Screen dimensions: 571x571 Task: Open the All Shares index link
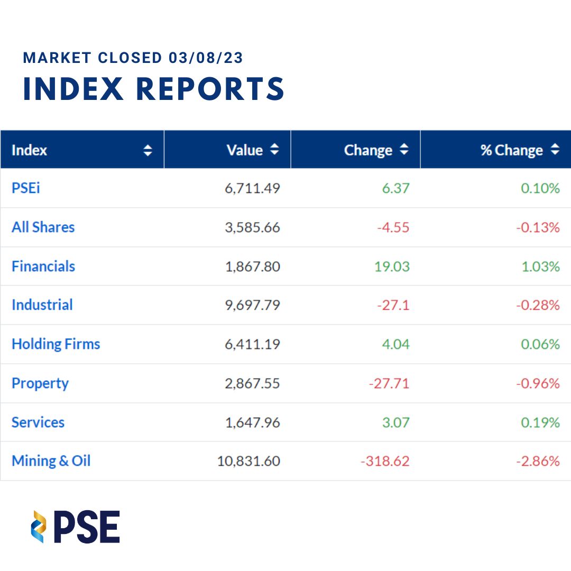[x=43, y=227]
